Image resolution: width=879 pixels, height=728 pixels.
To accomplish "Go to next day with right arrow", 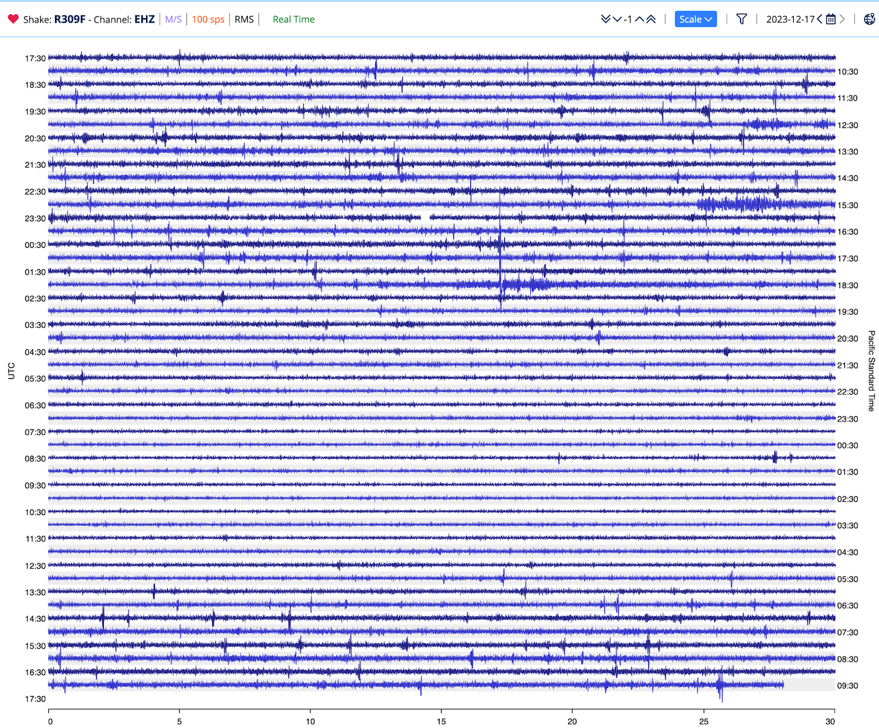I will (x=842, y=19).
